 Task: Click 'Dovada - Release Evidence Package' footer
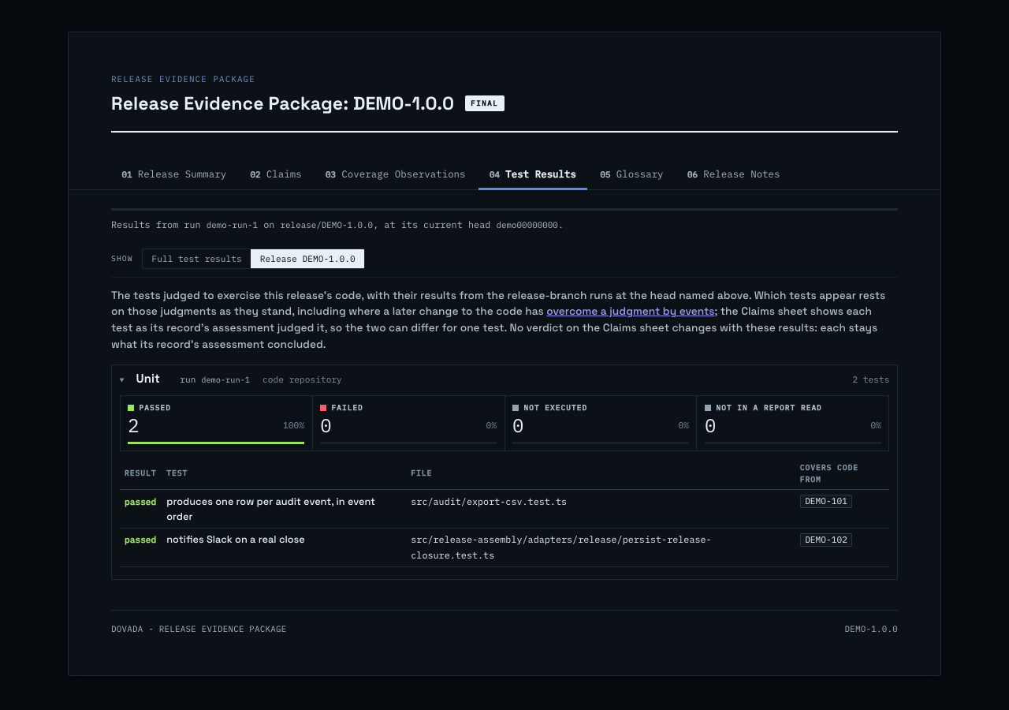[x=199, y=630]
